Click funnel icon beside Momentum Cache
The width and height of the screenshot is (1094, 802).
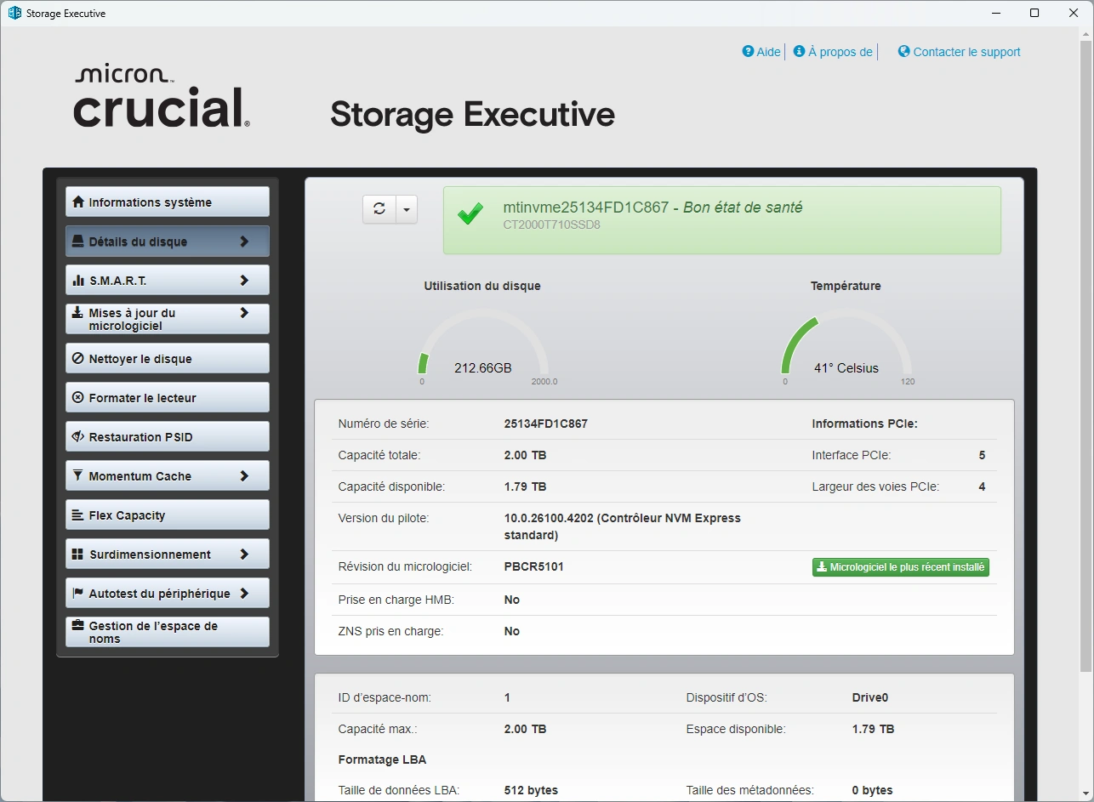tap(78, 476)
